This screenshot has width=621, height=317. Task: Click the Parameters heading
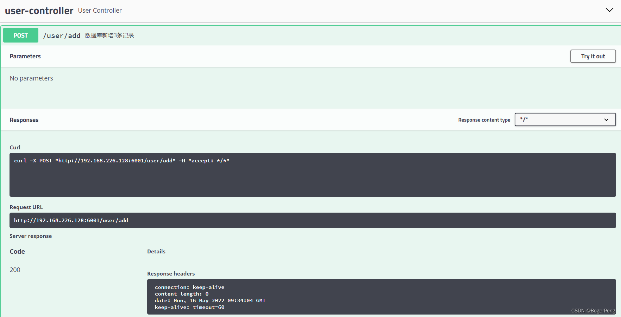(x=25, y=56)
